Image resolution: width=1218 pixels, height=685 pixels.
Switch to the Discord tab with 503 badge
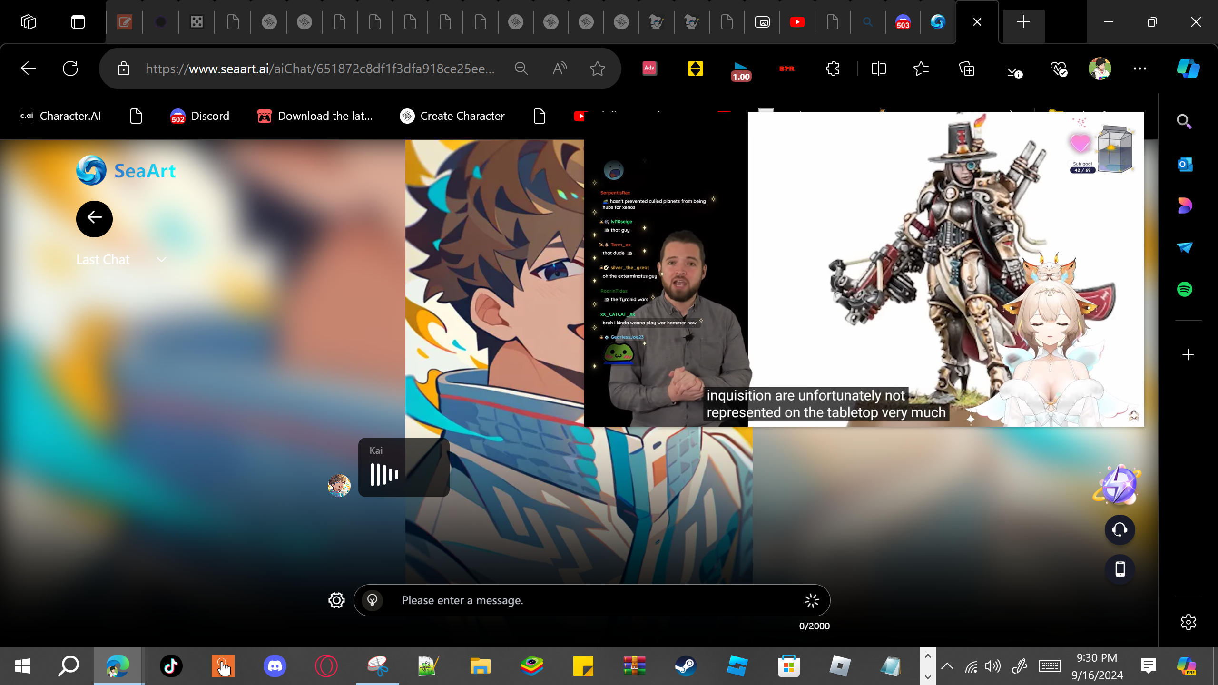pos(903,22)
